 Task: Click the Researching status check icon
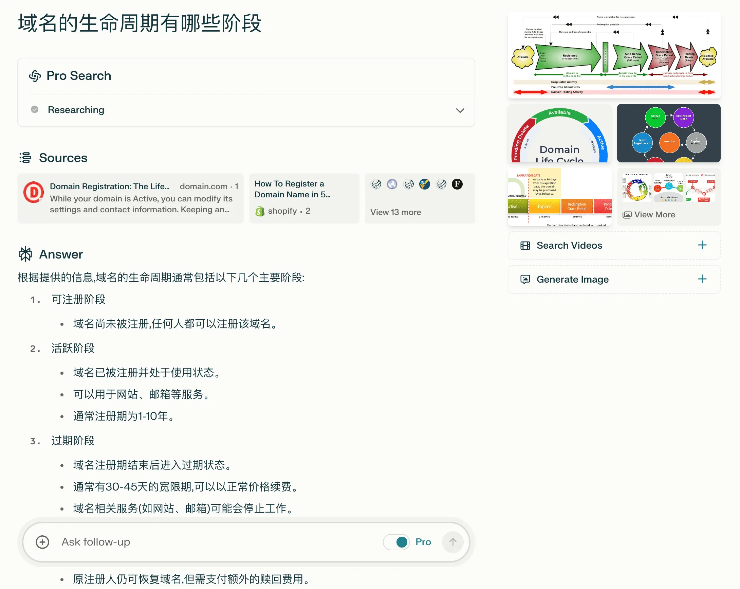[x=35, y=110]
